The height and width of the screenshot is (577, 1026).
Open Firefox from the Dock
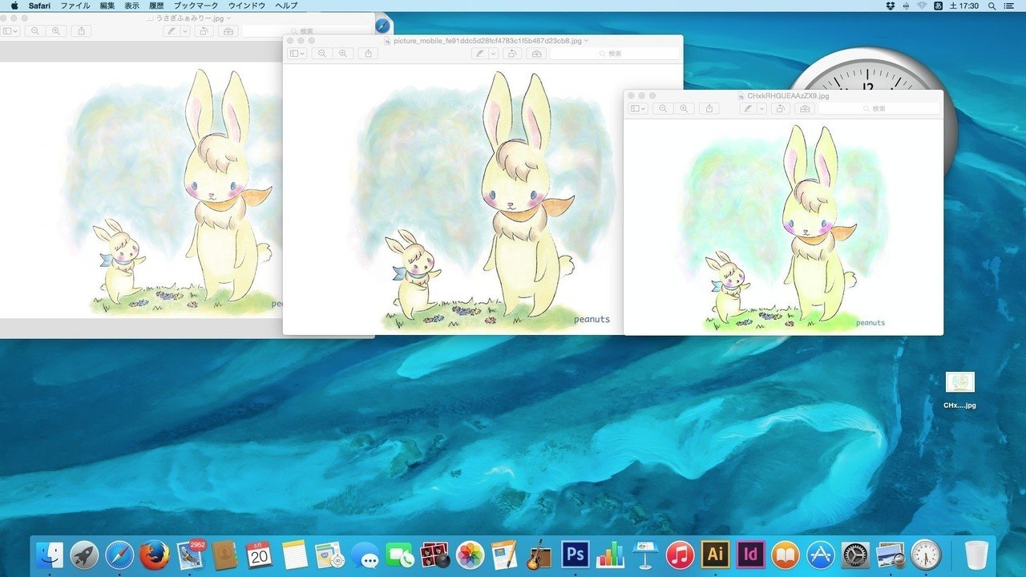pos(154,554)
